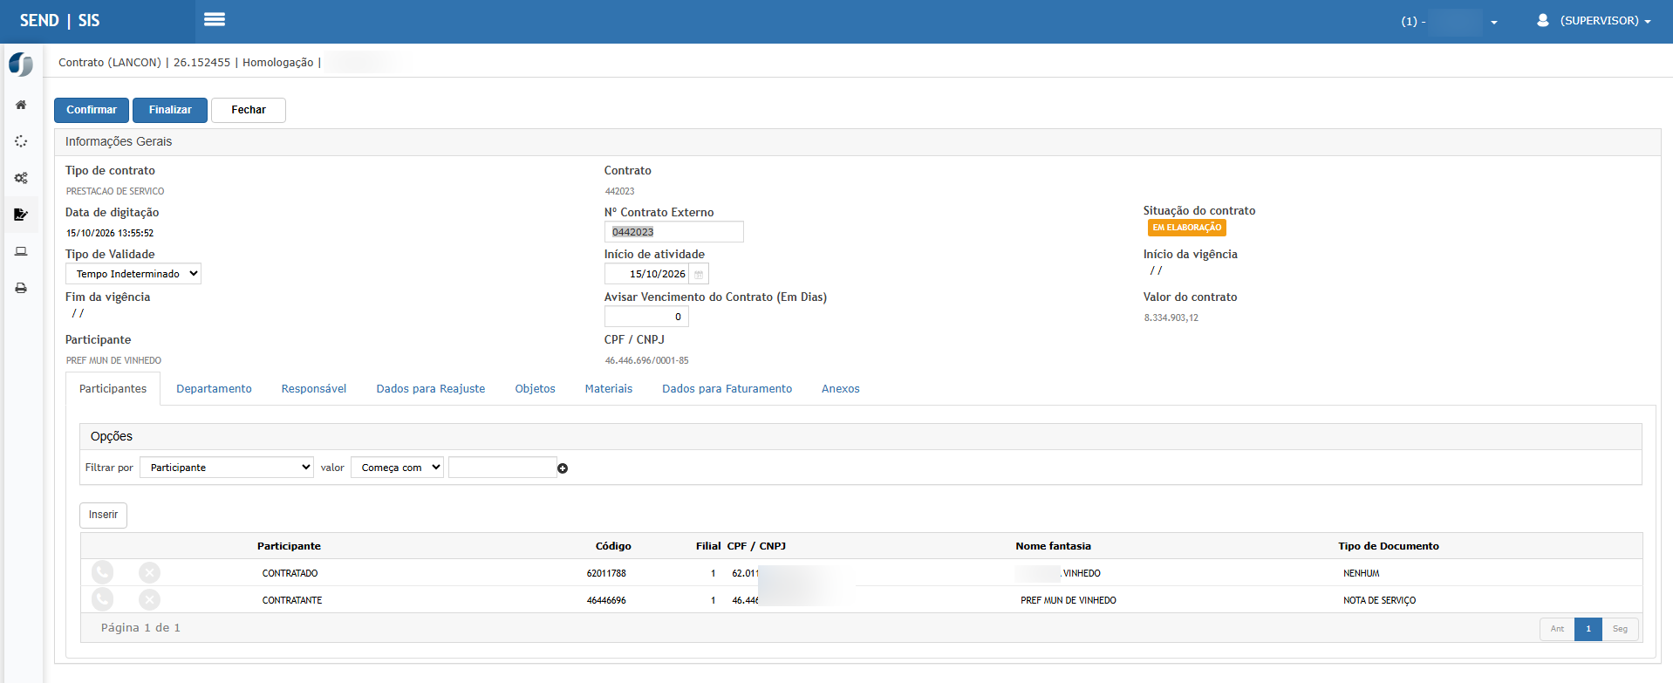Click the Finalizar button
This screenshot has height=683, width=1673.
click(170, 110)
